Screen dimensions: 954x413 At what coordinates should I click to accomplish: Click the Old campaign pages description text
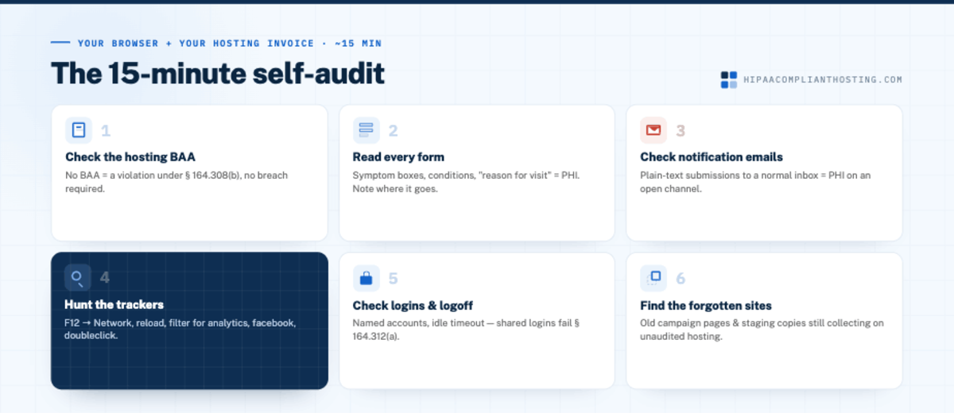[x=762, y=330]
